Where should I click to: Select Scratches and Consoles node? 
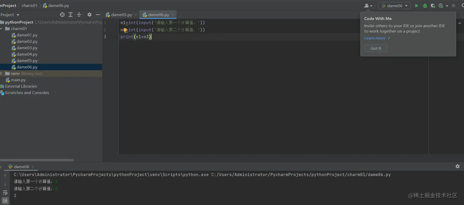point(27,93)
